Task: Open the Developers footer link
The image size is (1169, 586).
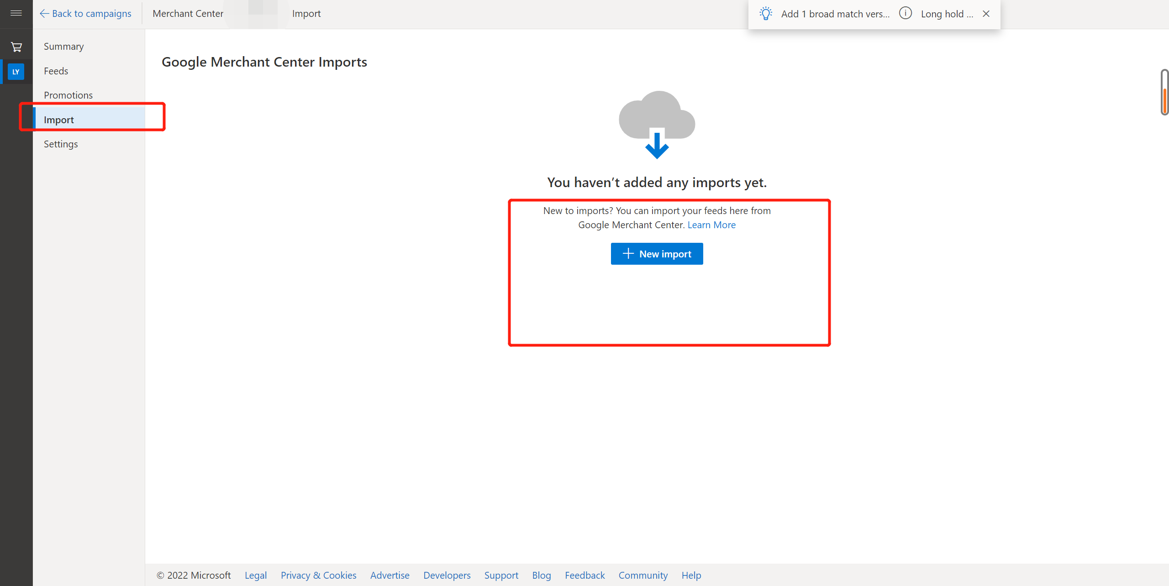Action: pyautogui.click(x=447, y=575)
